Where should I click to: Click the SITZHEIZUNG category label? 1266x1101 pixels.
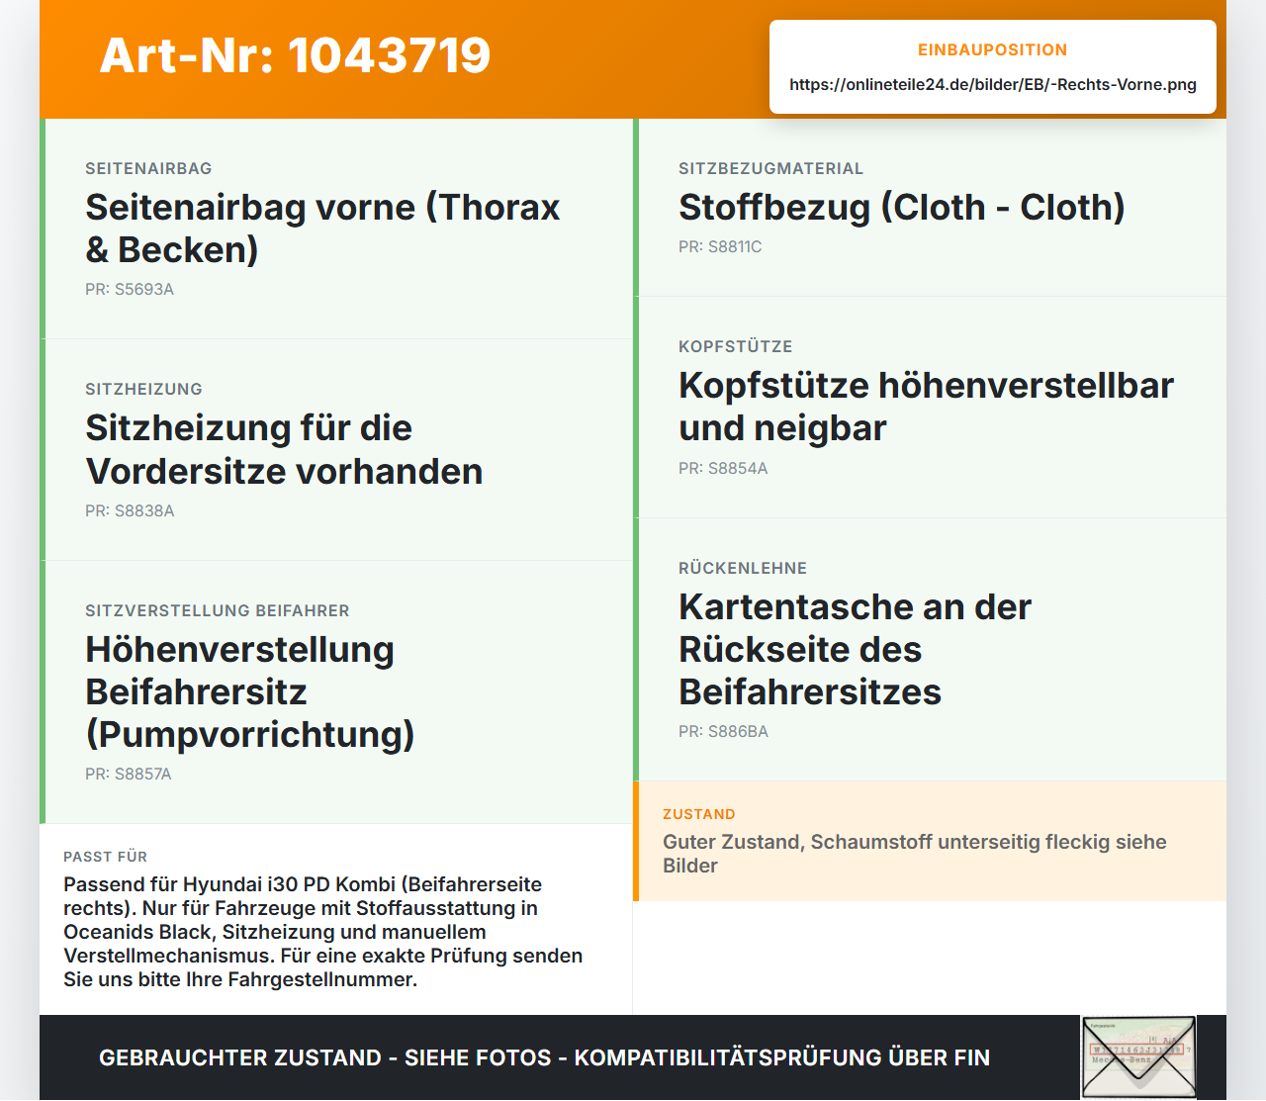coord(143,389)
